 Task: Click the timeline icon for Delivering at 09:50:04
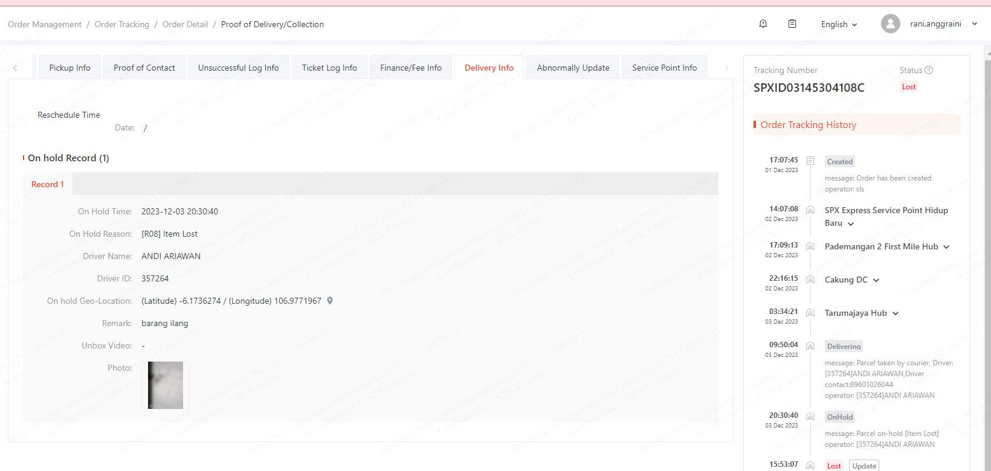point(810,345)
